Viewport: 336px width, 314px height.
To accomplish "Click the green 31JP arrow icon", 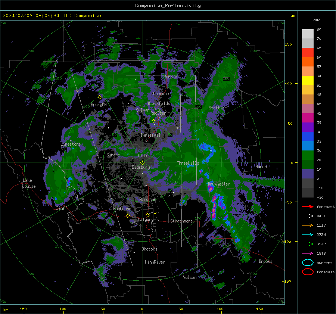I will [308, 244].
